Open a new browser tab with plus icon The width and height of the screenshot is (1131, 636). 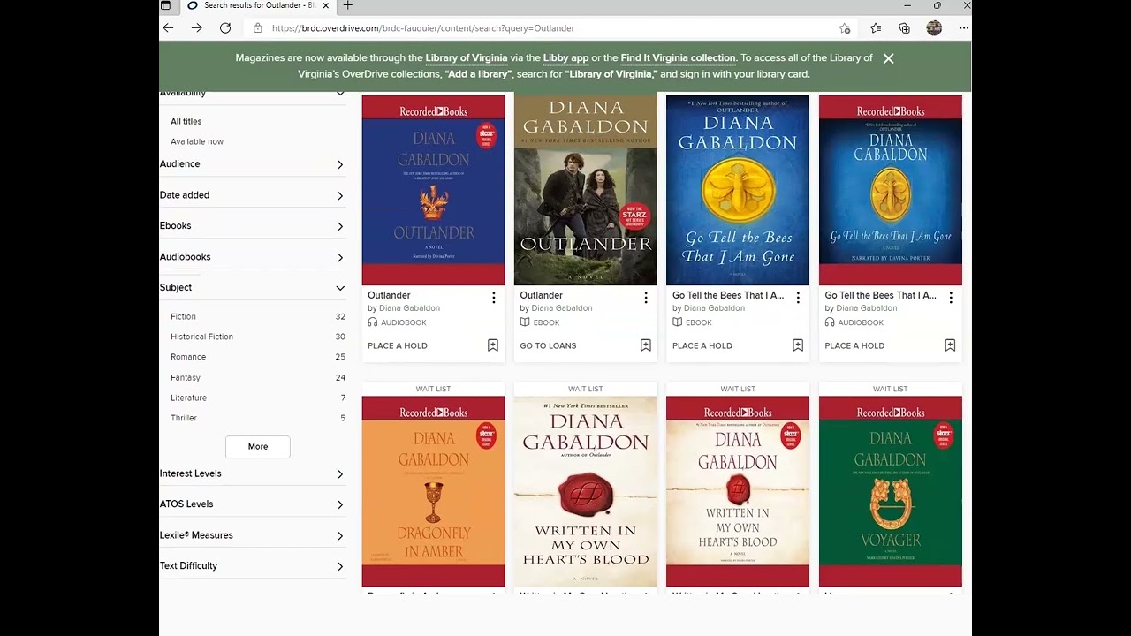pos(347,5)
